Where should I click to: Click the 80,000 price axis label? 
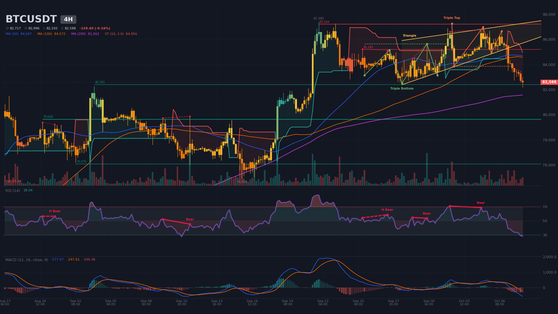tap(549, 115)
